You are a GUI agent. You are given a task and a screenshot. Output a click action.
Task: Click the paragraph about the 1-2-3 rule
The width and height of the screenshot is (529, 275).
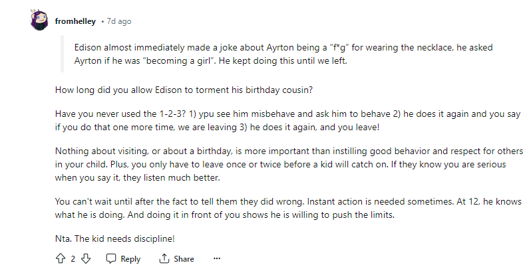tap(286, 120)
